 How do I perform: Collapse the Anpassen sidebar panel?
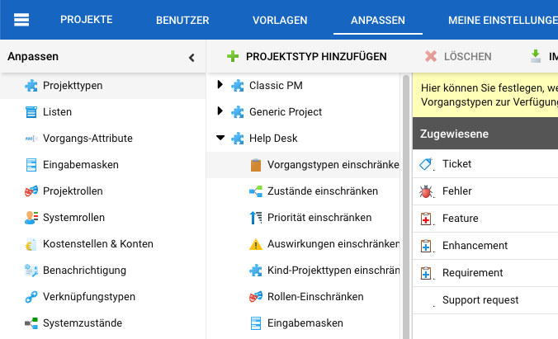click(x=192, y=58)
